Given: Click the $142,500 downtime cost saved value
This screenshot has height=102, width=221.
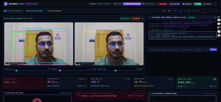Looking at the screenshot, I should tap(186, 82).
